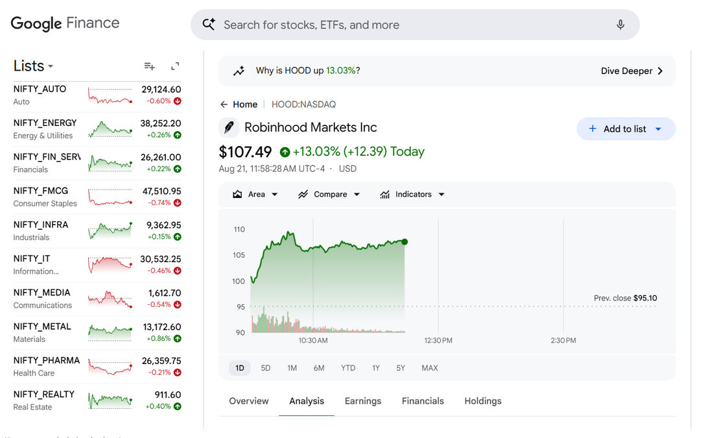This screenshot has width=702, height=438.
Task: Open the Add to list dropdown arrow
Action: click(x=658, y=129)
